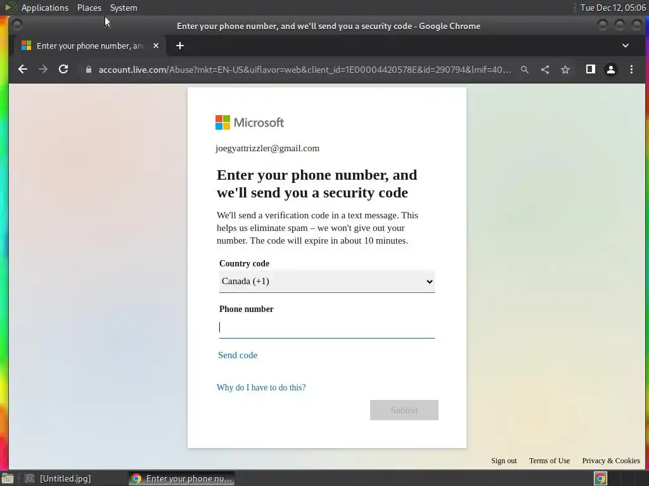Click the browser forward arrow

click(43, 70)
